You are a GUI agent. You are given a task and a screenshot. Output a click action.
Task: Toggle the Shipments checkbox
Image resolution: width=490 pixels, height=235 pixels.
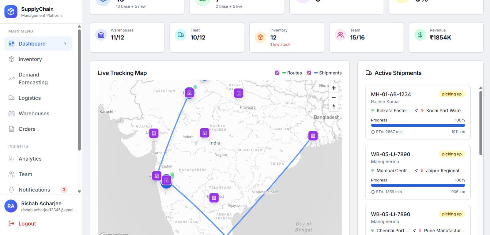[x=309, y=73]
